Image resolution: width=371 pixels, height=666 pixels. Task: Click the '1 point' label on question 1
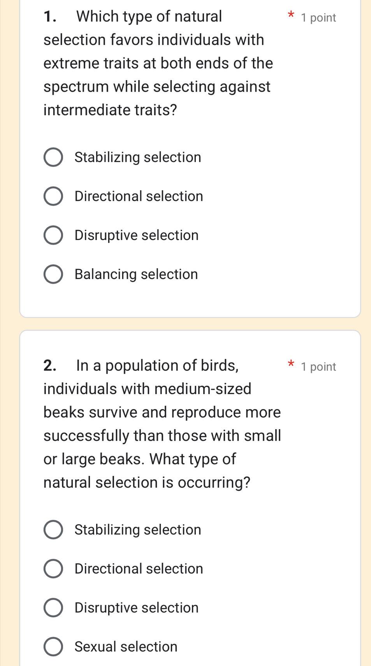click(318, 17)
